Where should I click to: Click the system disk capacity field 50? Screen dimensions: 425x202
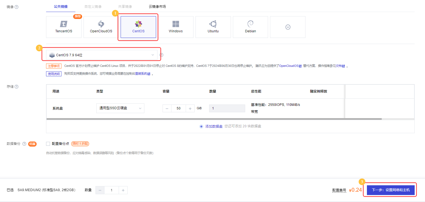[x=178, y=108]
